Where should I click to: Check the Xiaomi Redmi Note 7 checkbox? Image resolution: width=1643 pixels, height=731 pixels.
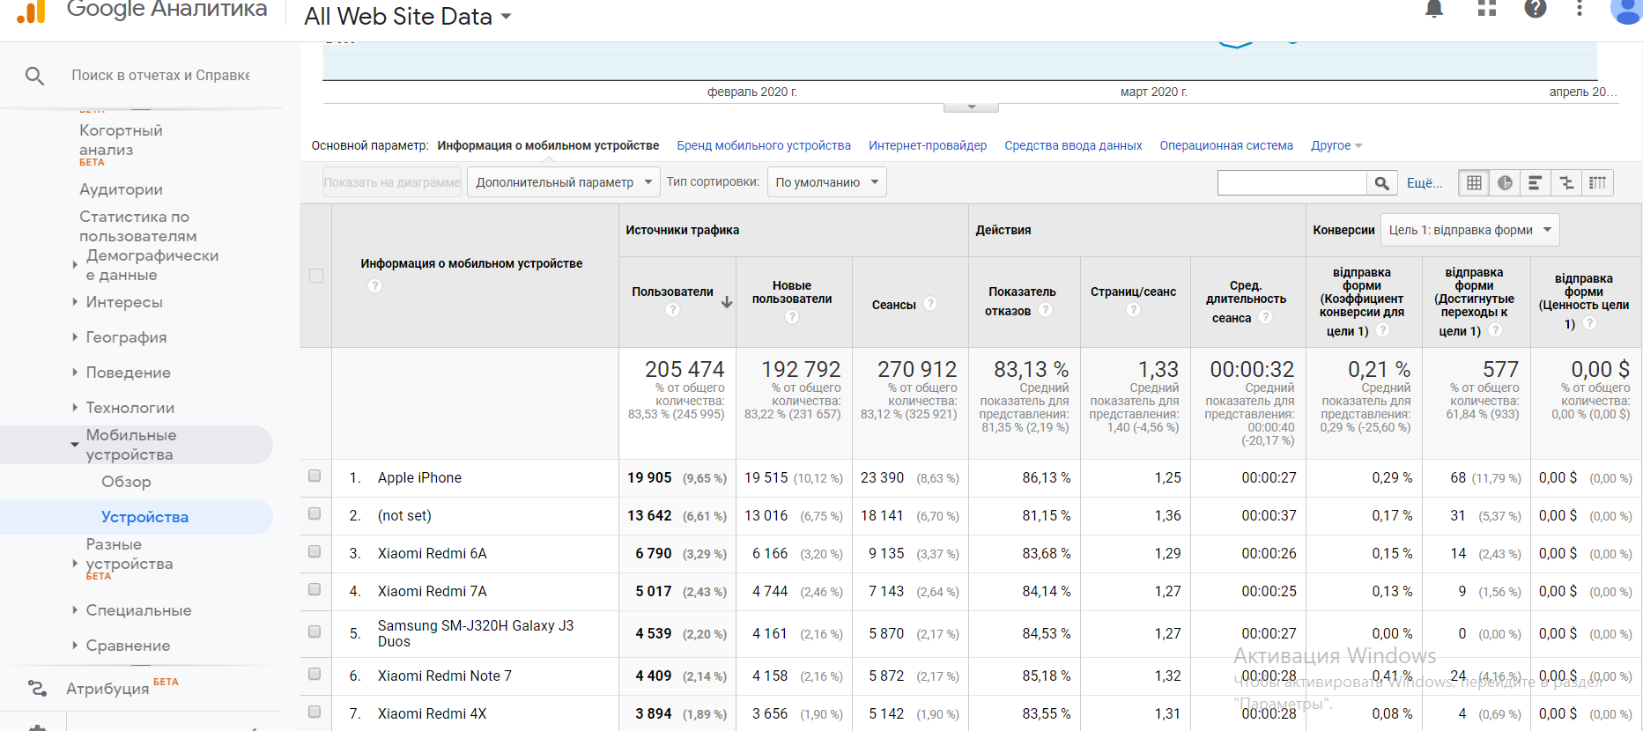pyautogui.click(x=315, y=675)
